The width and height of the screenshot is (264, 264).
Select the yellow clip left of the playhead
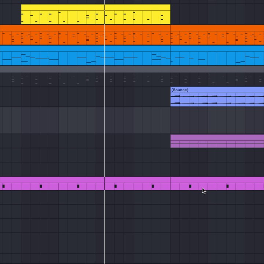(x=63, y=14)
